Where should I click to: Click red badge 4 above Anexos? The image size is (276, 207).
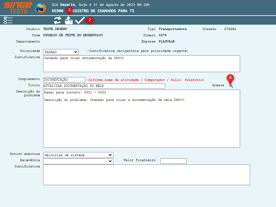pyautogui.click(x=230, y=78)
